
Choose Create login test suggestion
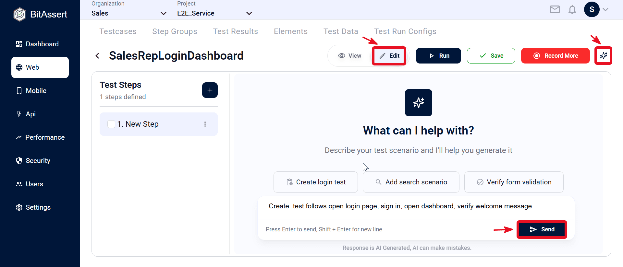click(316, 182)
